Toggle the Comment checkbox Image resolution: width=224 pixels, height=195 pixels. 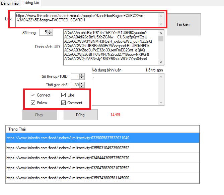pos(63,103)
